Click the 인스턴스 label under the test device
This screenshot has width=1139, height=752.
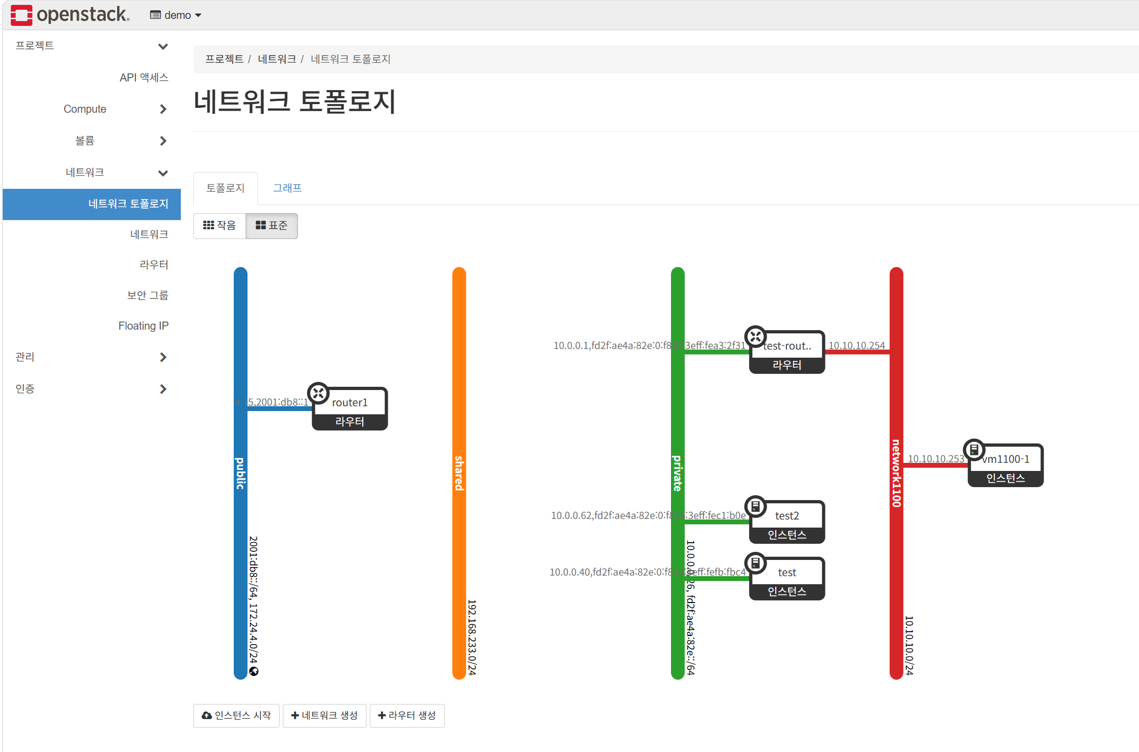tap(787, 591)
